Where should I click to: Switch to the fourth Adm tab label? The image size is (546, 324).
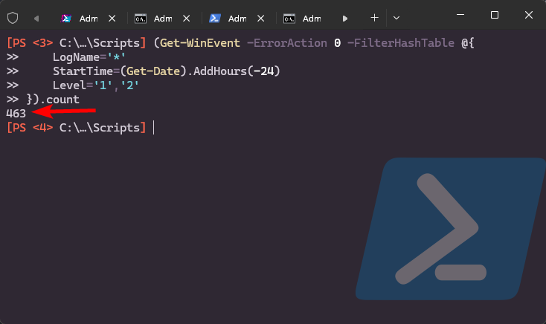312,19
